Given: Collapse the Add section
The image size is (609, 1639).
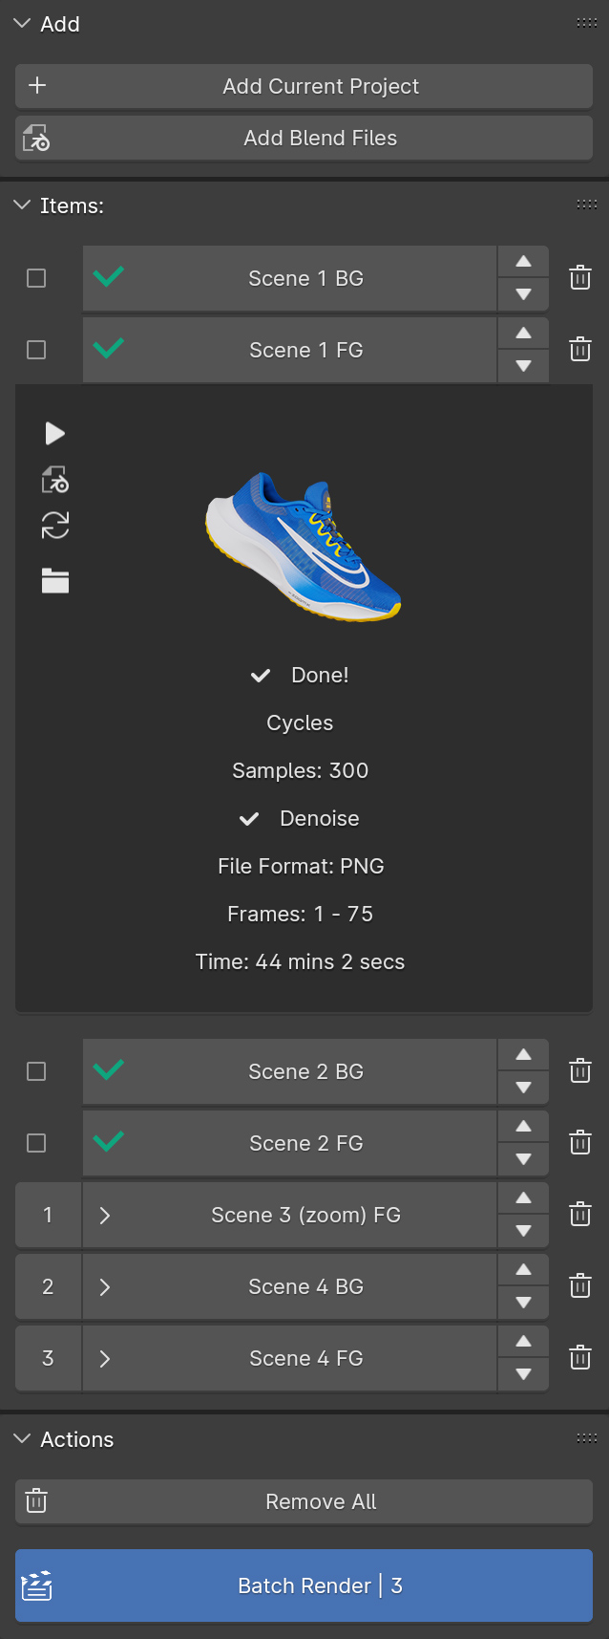Looking at the screenshot, I should tap(22, 24).
